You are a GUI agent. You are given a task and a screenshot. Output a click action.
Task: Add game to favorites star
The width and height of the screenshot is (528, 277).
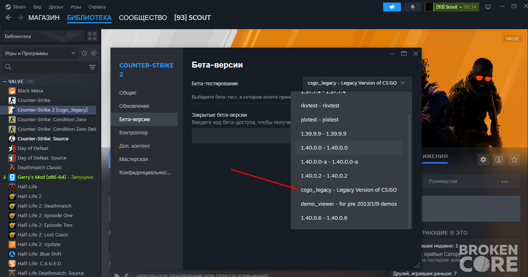point(514,160)
